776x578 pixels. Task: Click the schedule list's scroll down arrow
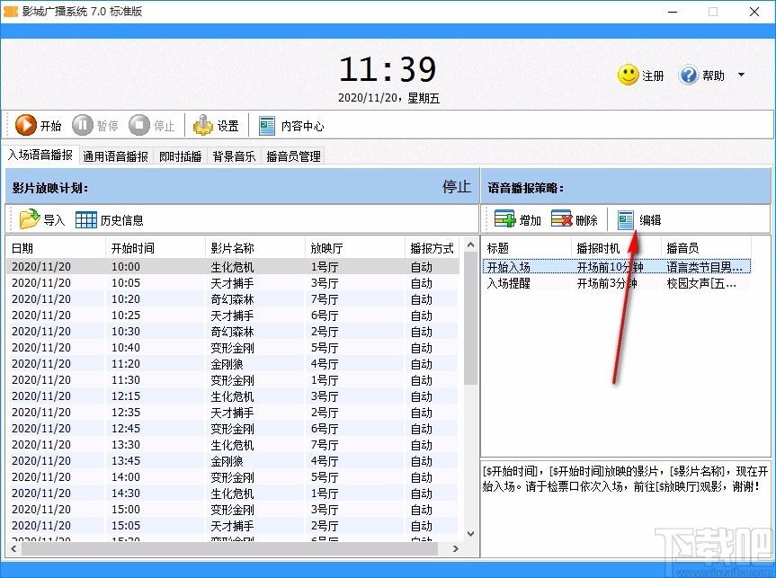click(470, 533)
